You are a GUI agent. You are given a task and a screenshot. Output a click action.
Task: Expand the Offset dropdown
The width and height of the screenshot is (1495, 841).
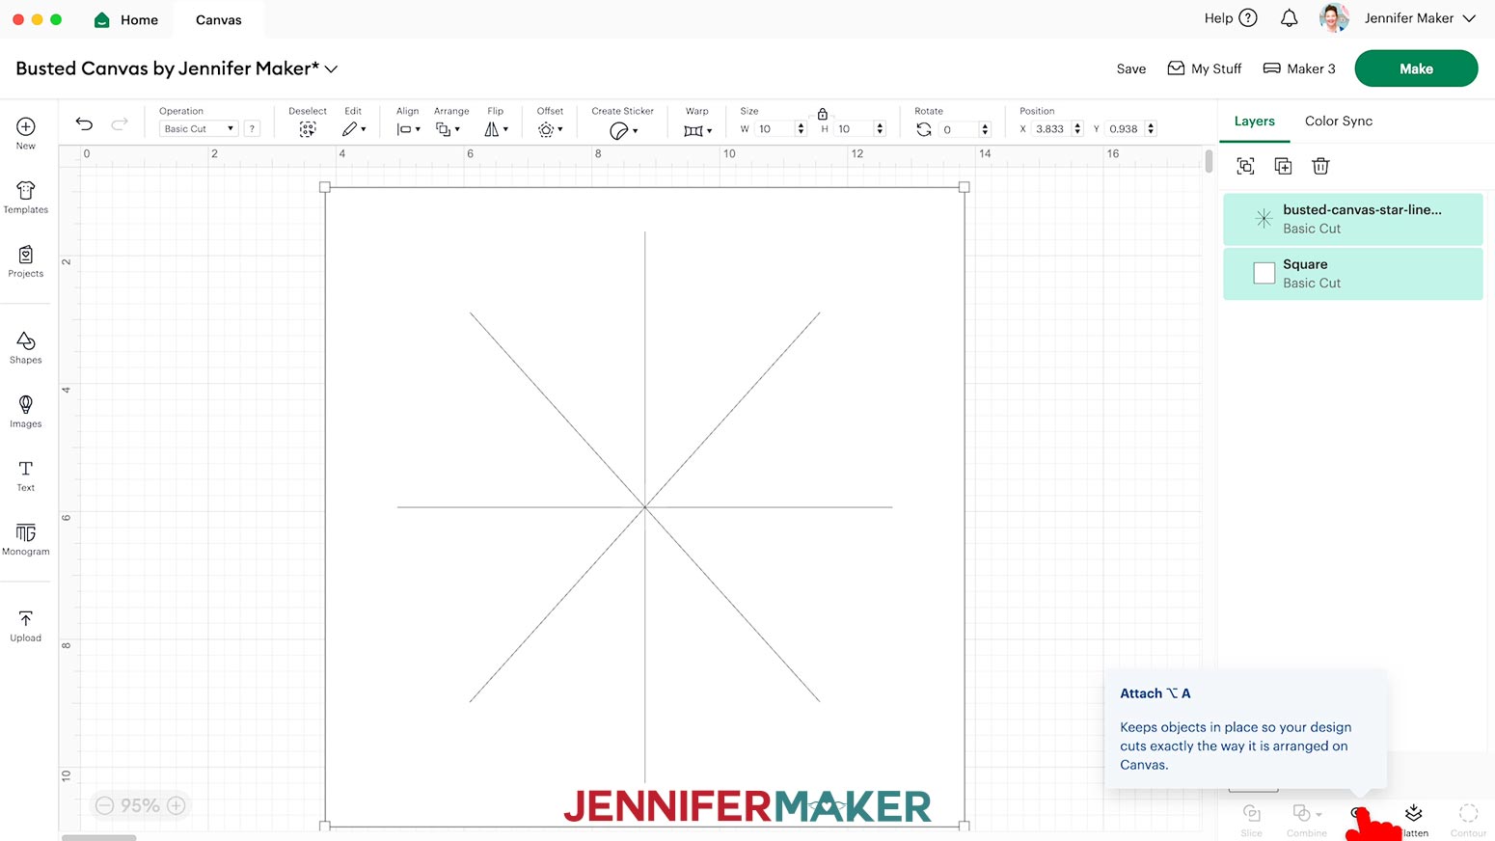(551, 129)
